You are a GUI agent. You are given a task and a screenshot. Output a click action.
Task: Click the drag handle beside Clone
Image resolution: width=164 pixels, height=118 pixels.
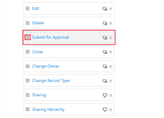(x=28, y=52)
